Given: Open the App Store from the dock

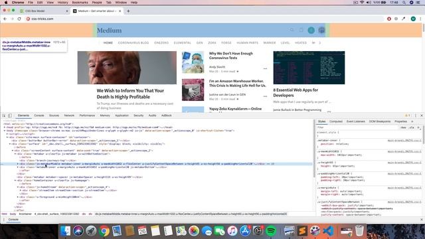Looking at the screenshot, I should (245, 231).
